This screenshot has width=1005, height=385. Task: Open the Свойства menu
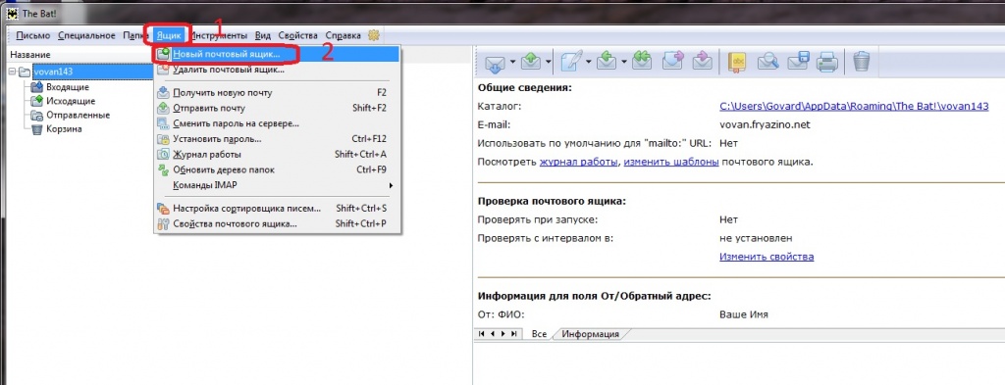298,36
